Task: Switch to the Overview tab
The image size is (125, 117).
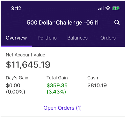Action: [16, 38]
